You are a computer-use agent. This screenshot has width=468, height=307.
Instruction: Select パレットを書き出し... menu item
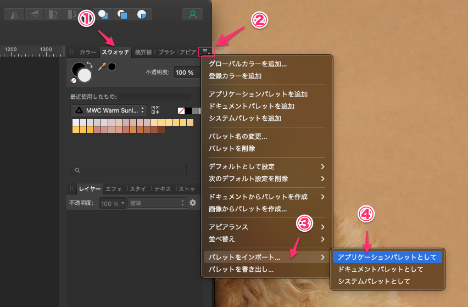pyautogui.click(x=241, y=269)
